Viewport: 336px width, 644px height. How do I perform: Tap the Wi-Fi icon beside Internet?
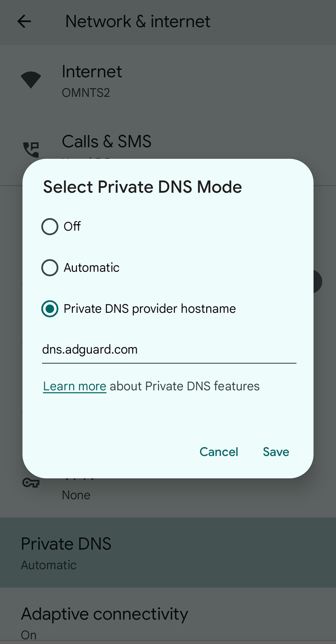click(31, 79)
